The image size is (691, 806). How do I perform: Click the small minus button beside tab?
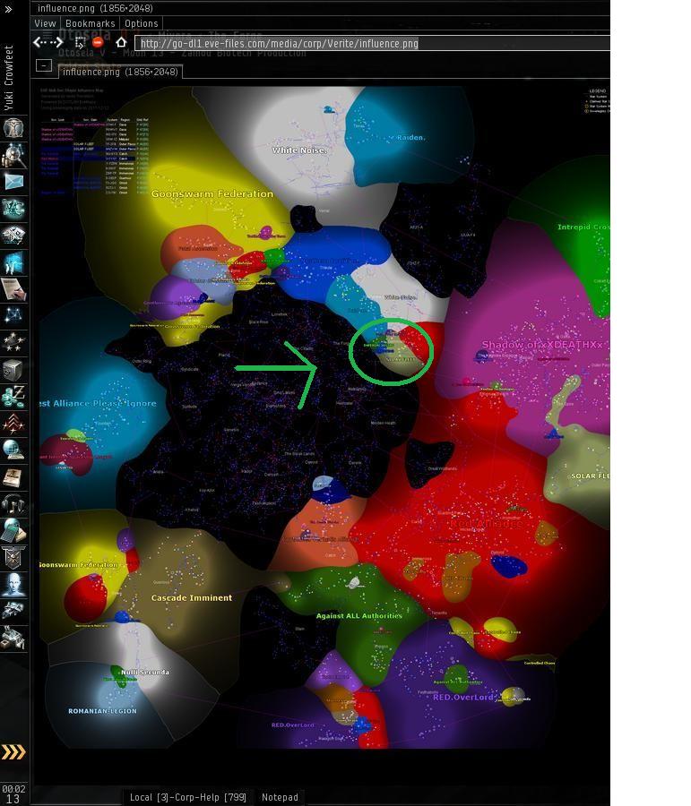point(44,65)
